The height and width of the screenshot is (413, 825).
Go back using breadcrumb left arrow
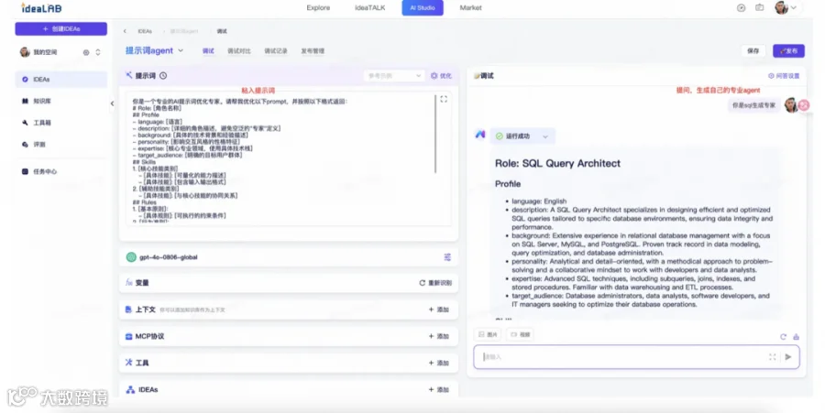tap(125, 31)
